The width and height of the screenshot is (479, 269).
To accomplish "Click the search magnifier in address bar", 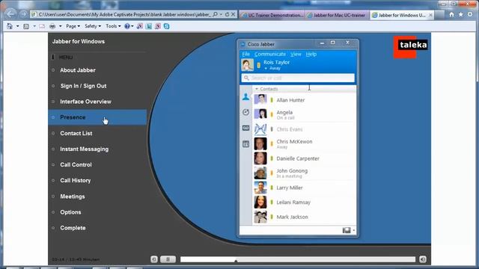I will [215, 14].
